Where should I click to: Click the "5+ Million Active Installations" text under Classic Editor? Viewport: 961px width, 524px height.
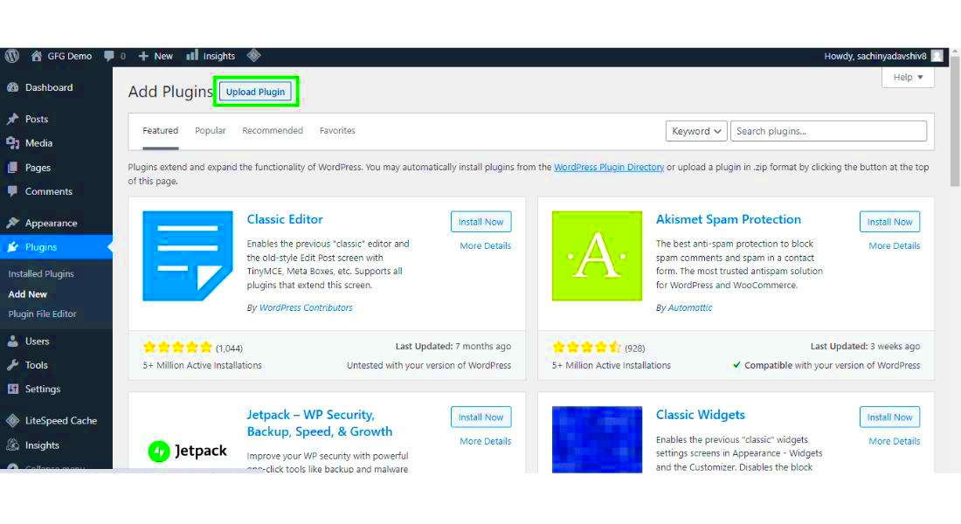(203, 365)
